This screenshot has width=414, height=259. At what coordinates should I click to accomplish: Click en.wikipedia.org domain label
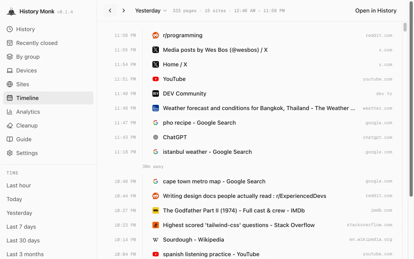(371, 239)
